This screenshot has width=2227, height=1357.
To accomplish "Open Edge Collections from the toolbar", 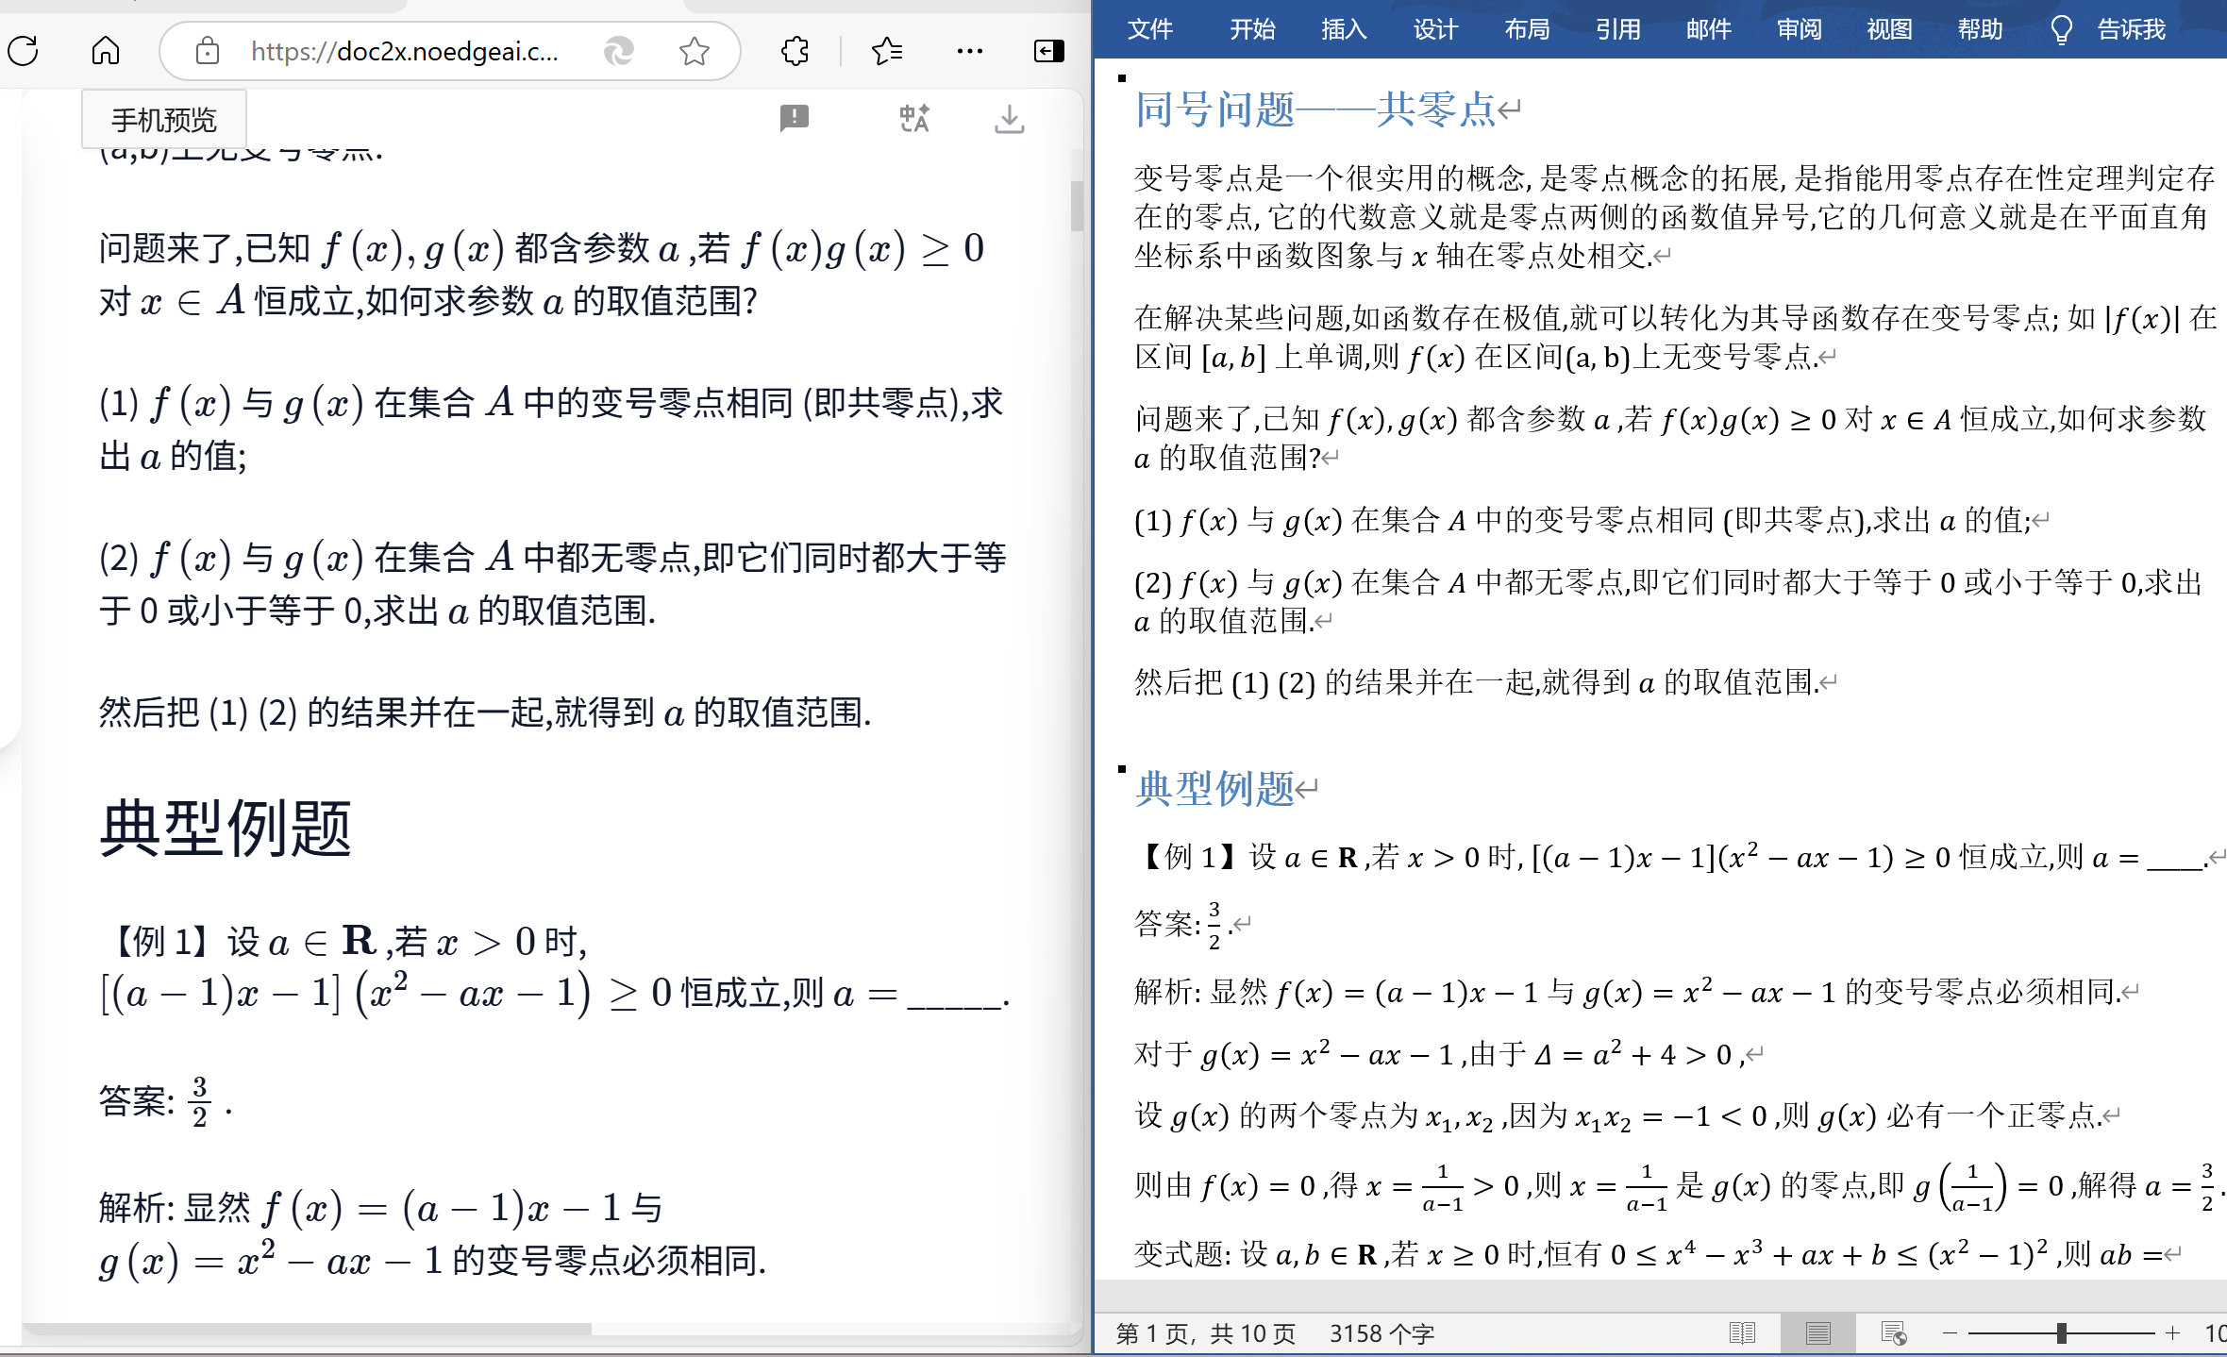I will coord(794,51).
